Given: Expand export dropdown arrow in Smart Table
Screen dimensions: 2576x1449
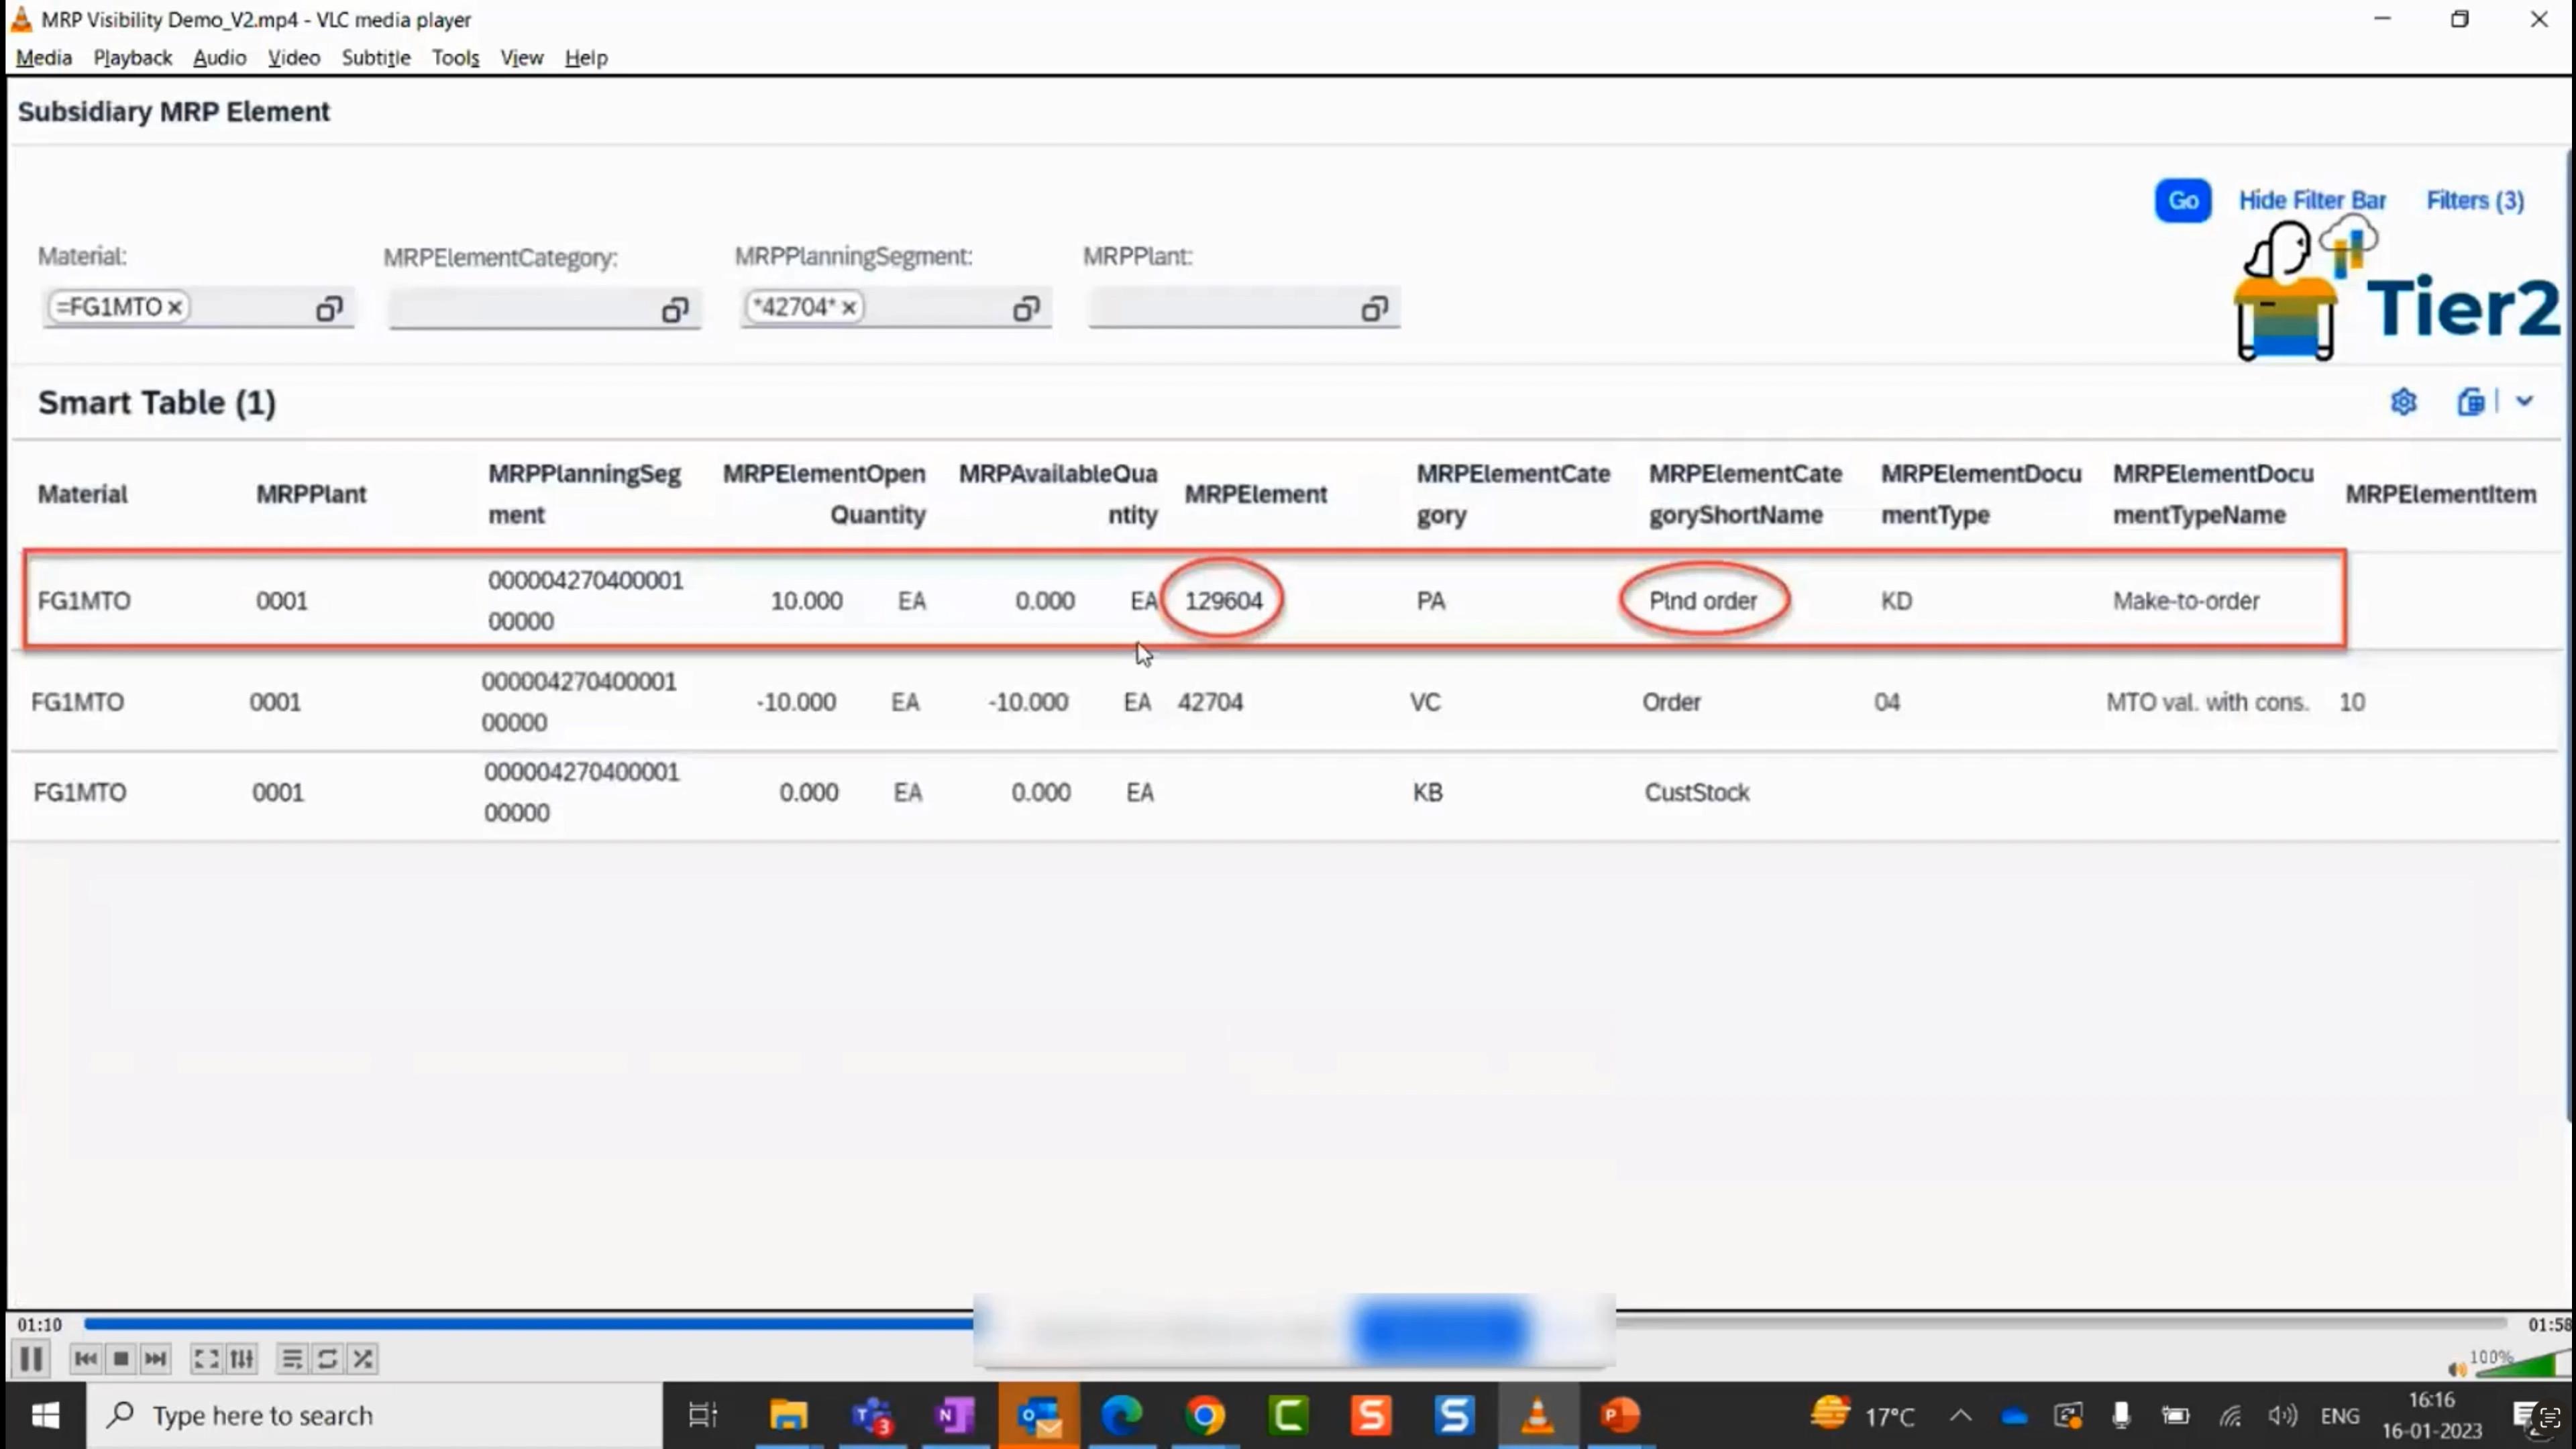Looking at the screenshot, I should click(2524, 402).
